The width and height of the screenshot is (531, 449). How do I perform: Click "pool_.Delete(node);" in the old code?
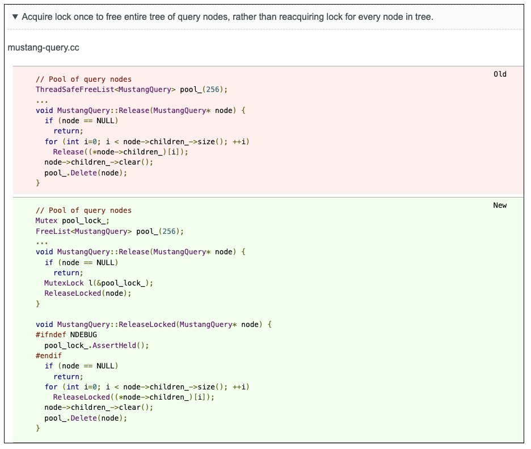(x=86, y=173)
